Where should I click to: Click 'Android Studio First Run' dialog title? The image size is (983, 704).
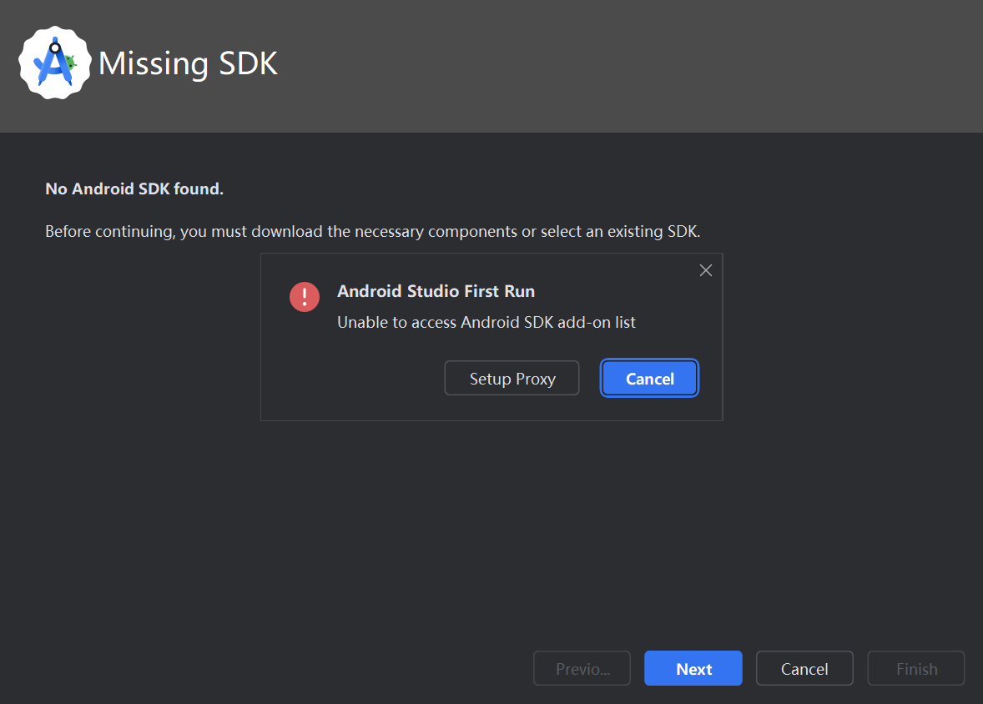point(436,291)
